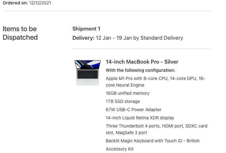Click the MacBook screen wallpaper in the image
Screen dimensions: 226x153
click(88, 65)
